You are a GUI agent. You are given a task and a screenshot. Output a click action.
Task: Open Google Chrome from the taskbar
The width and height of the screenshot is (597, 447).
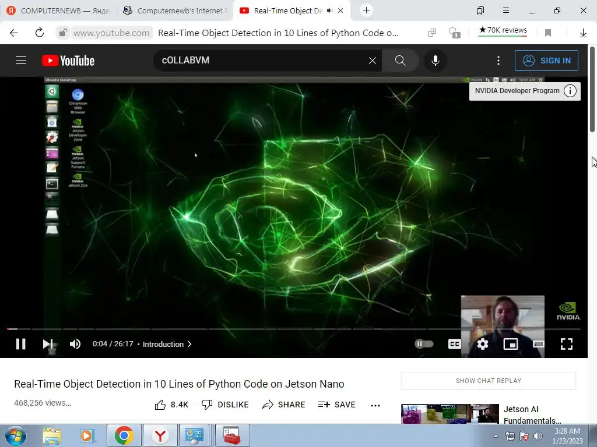[x=124, y=435]
